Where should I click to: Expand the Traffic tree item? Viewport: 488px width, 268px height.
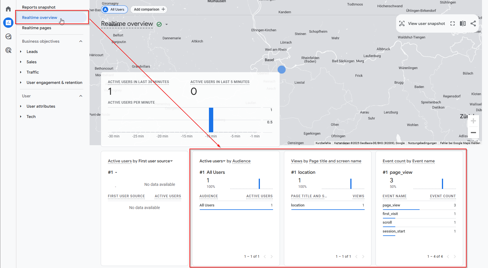[21, 72]
